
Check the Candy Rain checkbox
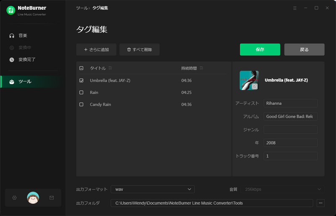tap(81, 105)
